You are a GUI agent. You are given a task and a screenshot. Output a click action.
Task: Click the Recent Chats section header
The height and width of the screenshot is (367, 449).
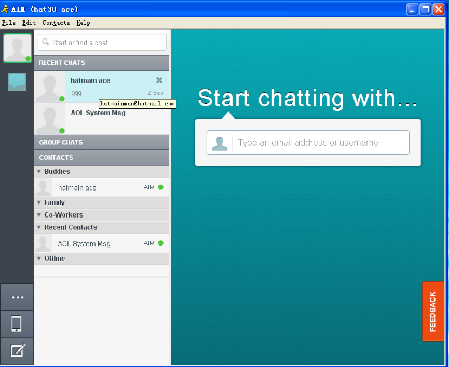tap(101, 63)
